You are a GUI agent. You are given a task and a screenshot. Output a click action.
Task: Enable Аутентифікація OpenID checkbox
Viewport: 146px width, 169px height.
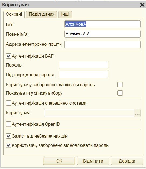pos(9,124)
